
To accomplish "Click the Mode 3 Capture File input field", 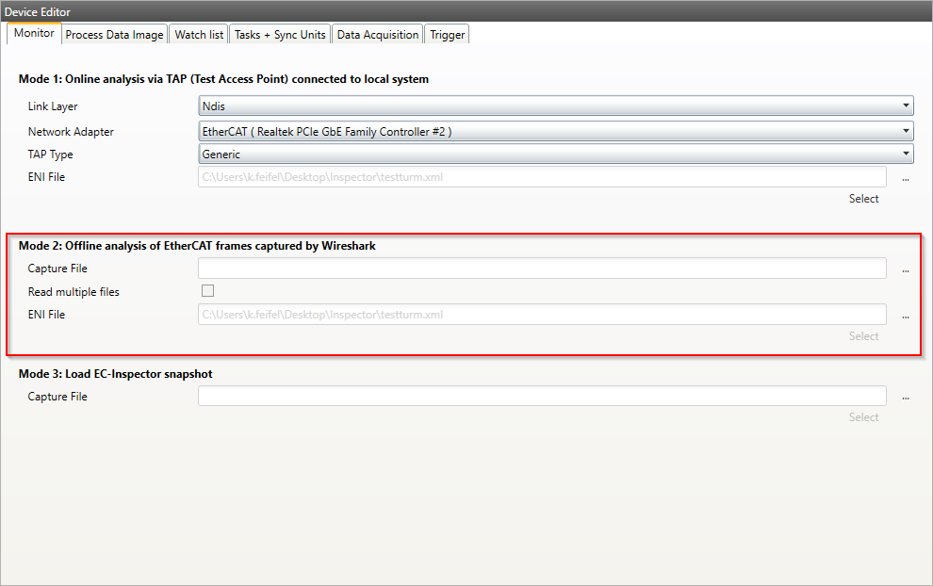I will (542, 396).
